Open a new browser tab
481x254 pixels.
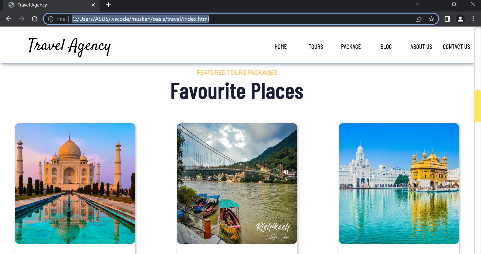(108, 5)
